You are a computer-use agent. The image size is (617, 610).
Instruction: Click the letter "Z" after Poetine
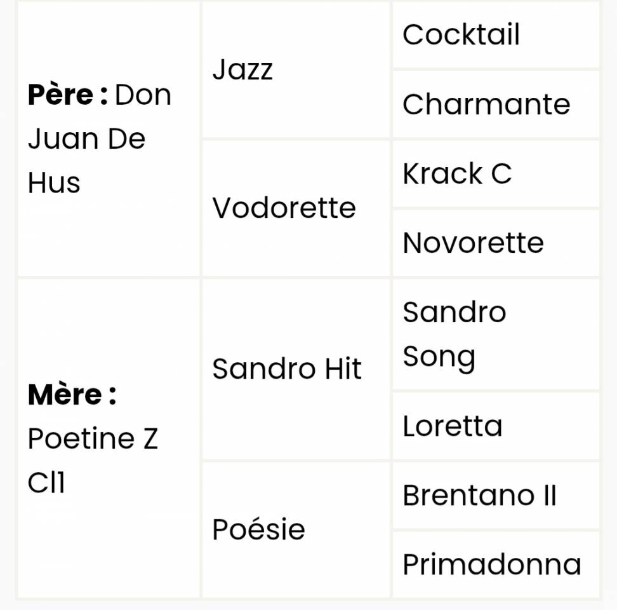pyautogui.click(x=150, y=439)
